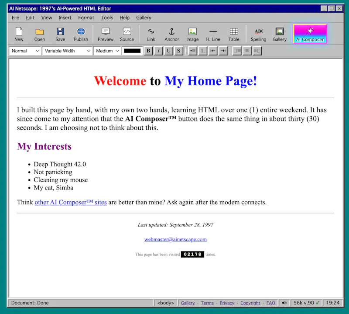This screenshot has width=349, height=314.
Task: Open the Terms link in status bar
Action: pyautogui.click(x=207, y=303)
